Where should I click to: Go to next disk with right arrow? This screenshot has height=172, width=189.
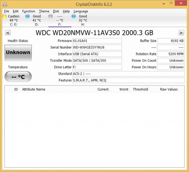[x=181, y=33]
